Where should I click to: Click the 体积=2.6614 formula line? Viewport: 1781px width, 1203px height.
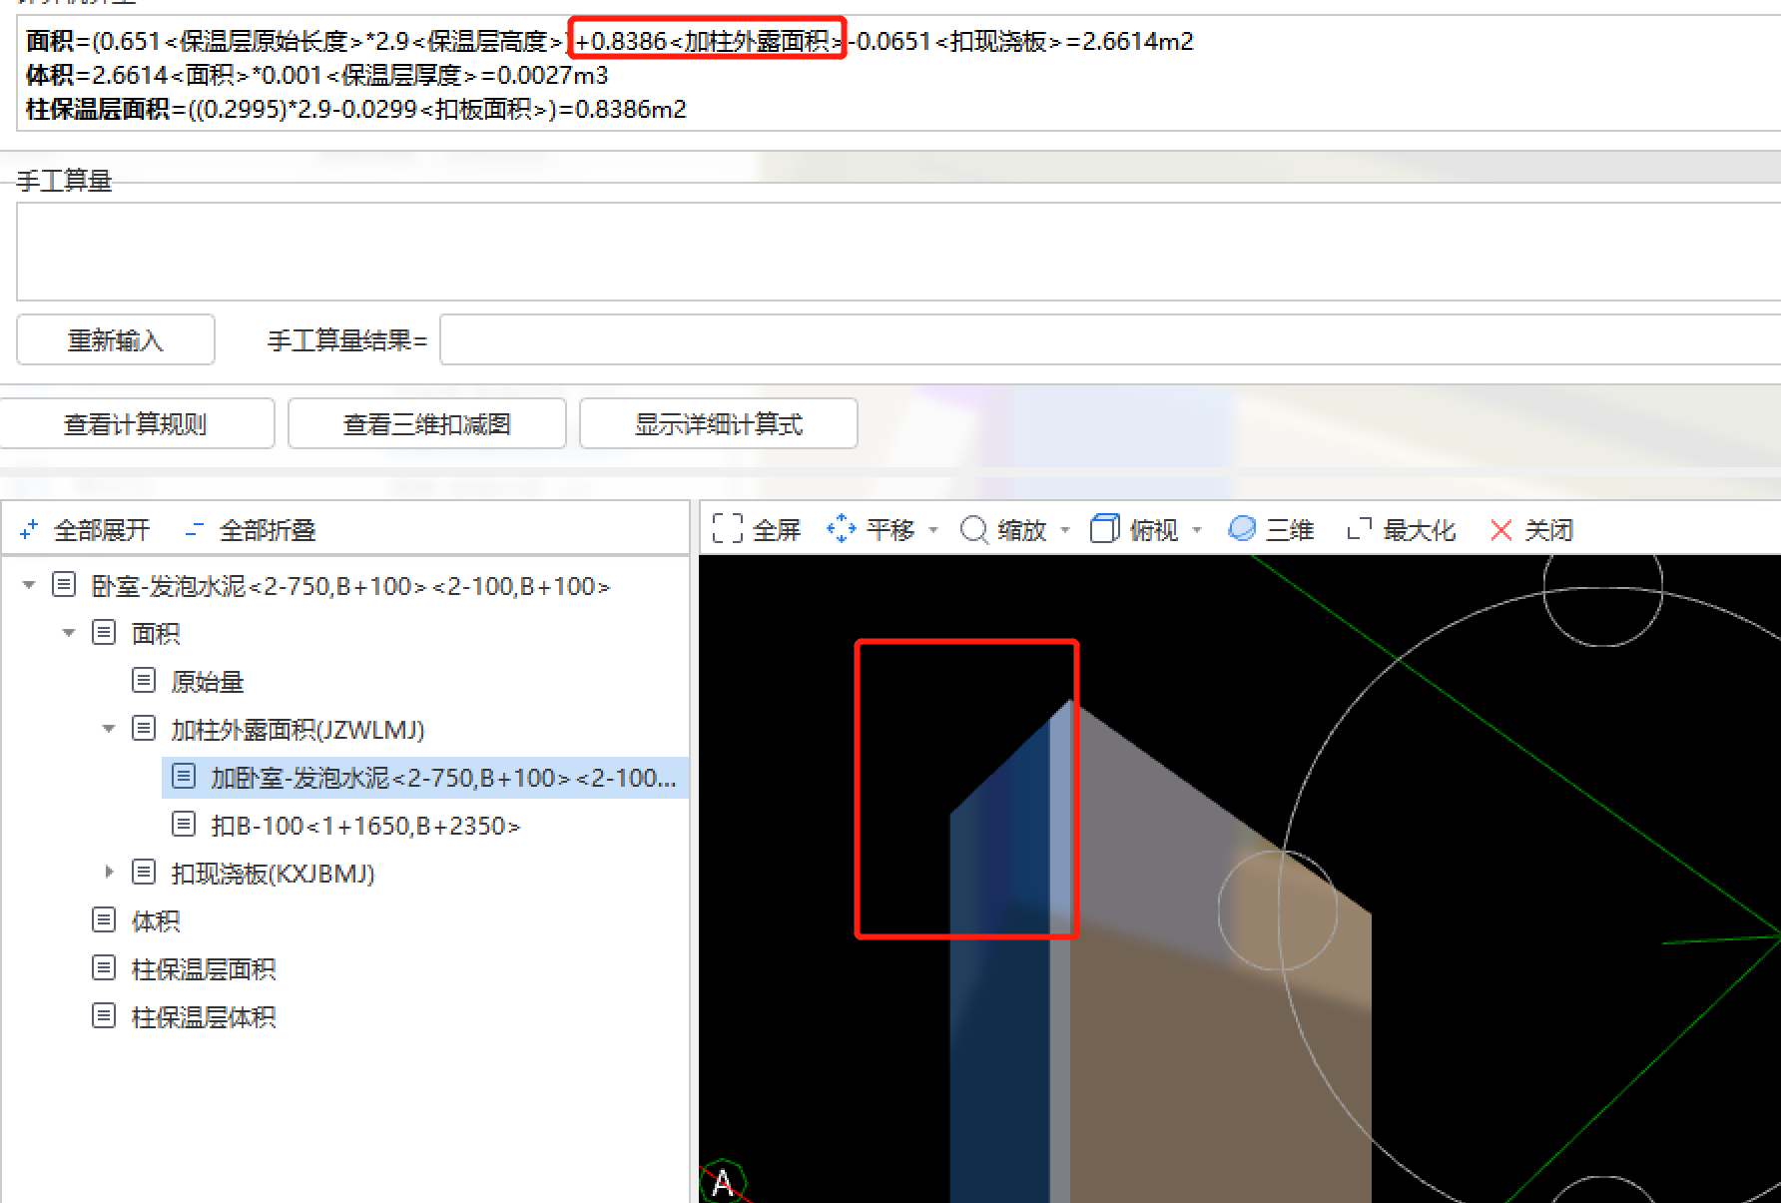point(316,76)
